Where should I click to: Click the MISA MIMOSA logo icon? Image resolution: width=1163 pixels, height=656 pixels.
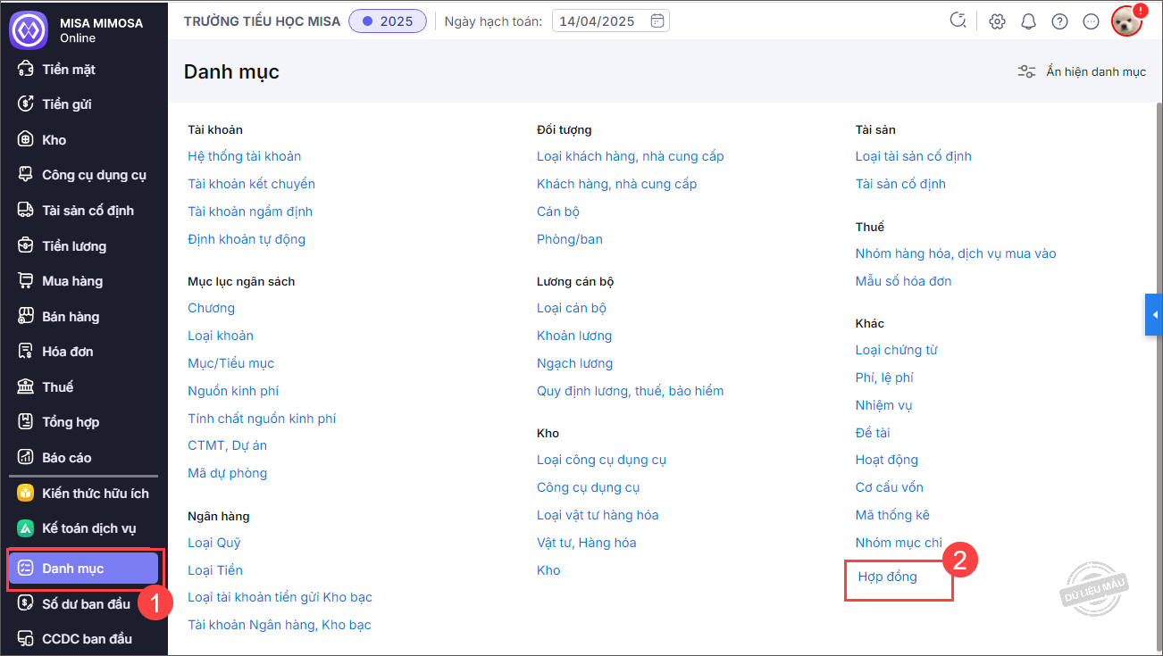tap(28, 29)
